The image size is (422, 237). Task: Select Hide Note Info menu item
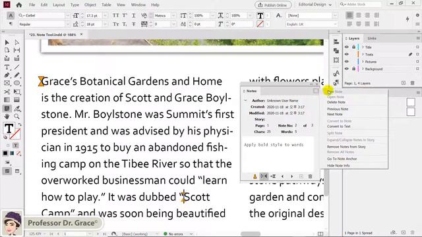click(338, 165)
